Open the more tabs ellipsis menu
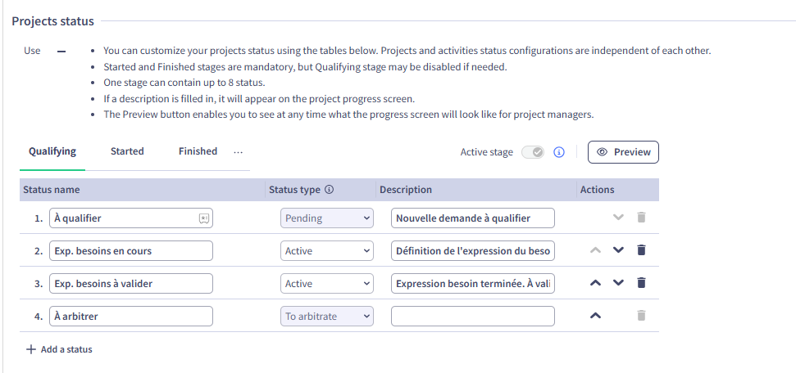The height and width of the screenshot is (373, 796). 238,152
